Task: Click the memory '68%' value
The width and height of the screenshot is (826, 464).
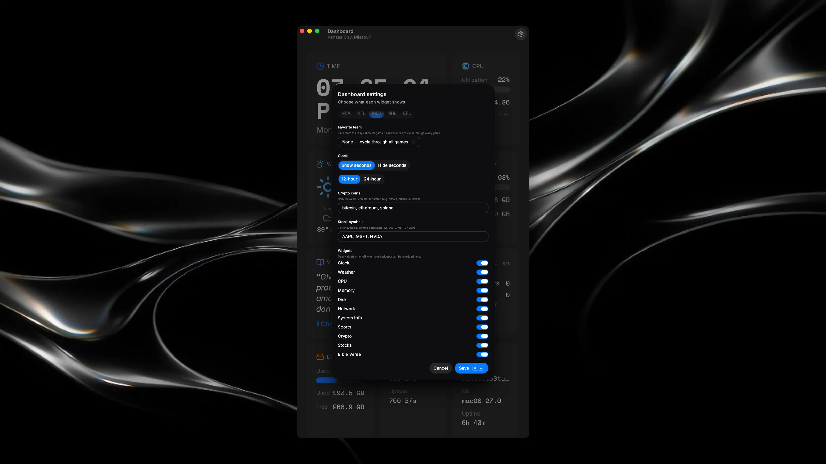Action: click(504, 178)
